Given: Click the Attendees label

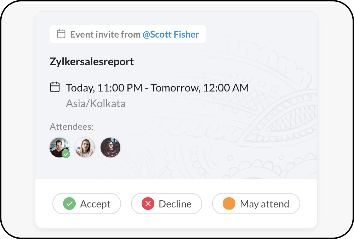Looking at the screenshot, I should tap(72, 127).
